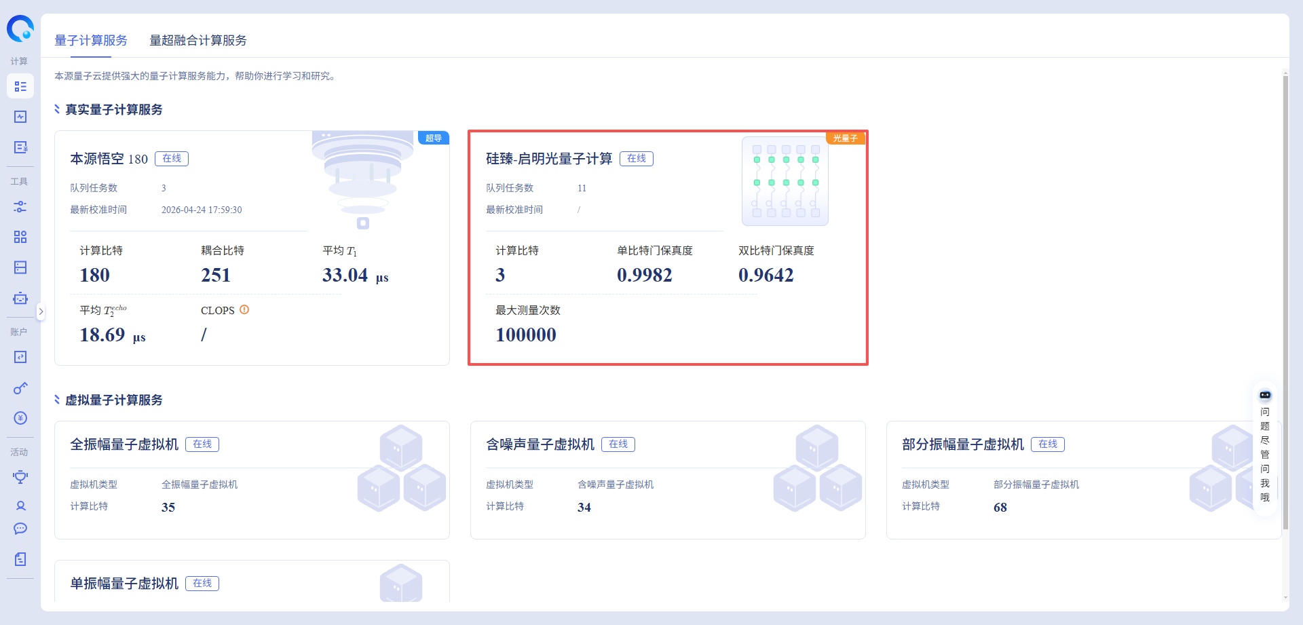The image size is (1303, 625).
Task: Expand the collapsed left sidebar arrow
Action: point(41,311)
